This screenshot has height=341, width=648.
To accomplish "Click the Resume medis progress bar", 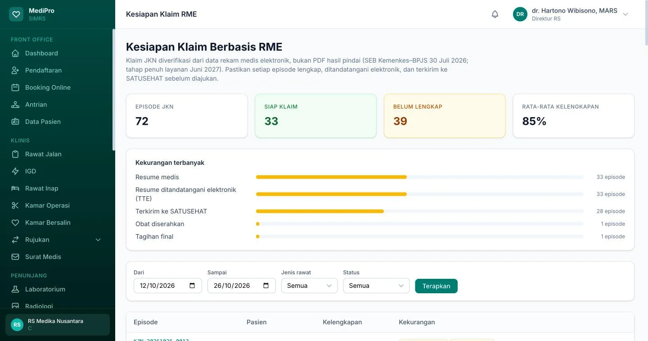I will 419,177.
